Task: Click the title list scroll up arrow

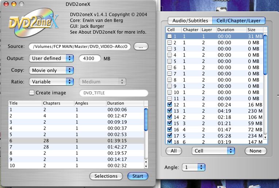Action: click(x=146, y=162)
